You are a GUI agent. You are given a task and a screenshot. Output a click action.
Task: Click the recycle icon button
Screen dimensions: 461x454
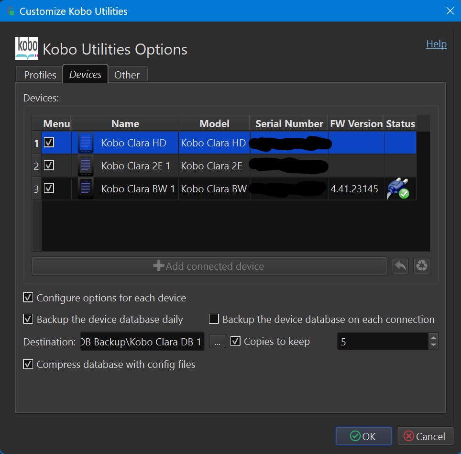422,266
